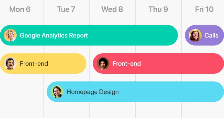This screenshot has height=118, width=224.
Task: Select the red Front-end task bar
Action: 158,63
